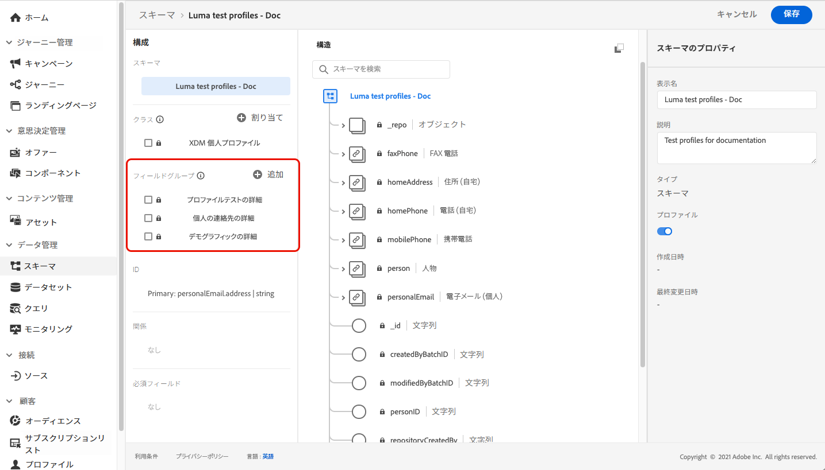Click the Dataset database icon

(16, 287)
